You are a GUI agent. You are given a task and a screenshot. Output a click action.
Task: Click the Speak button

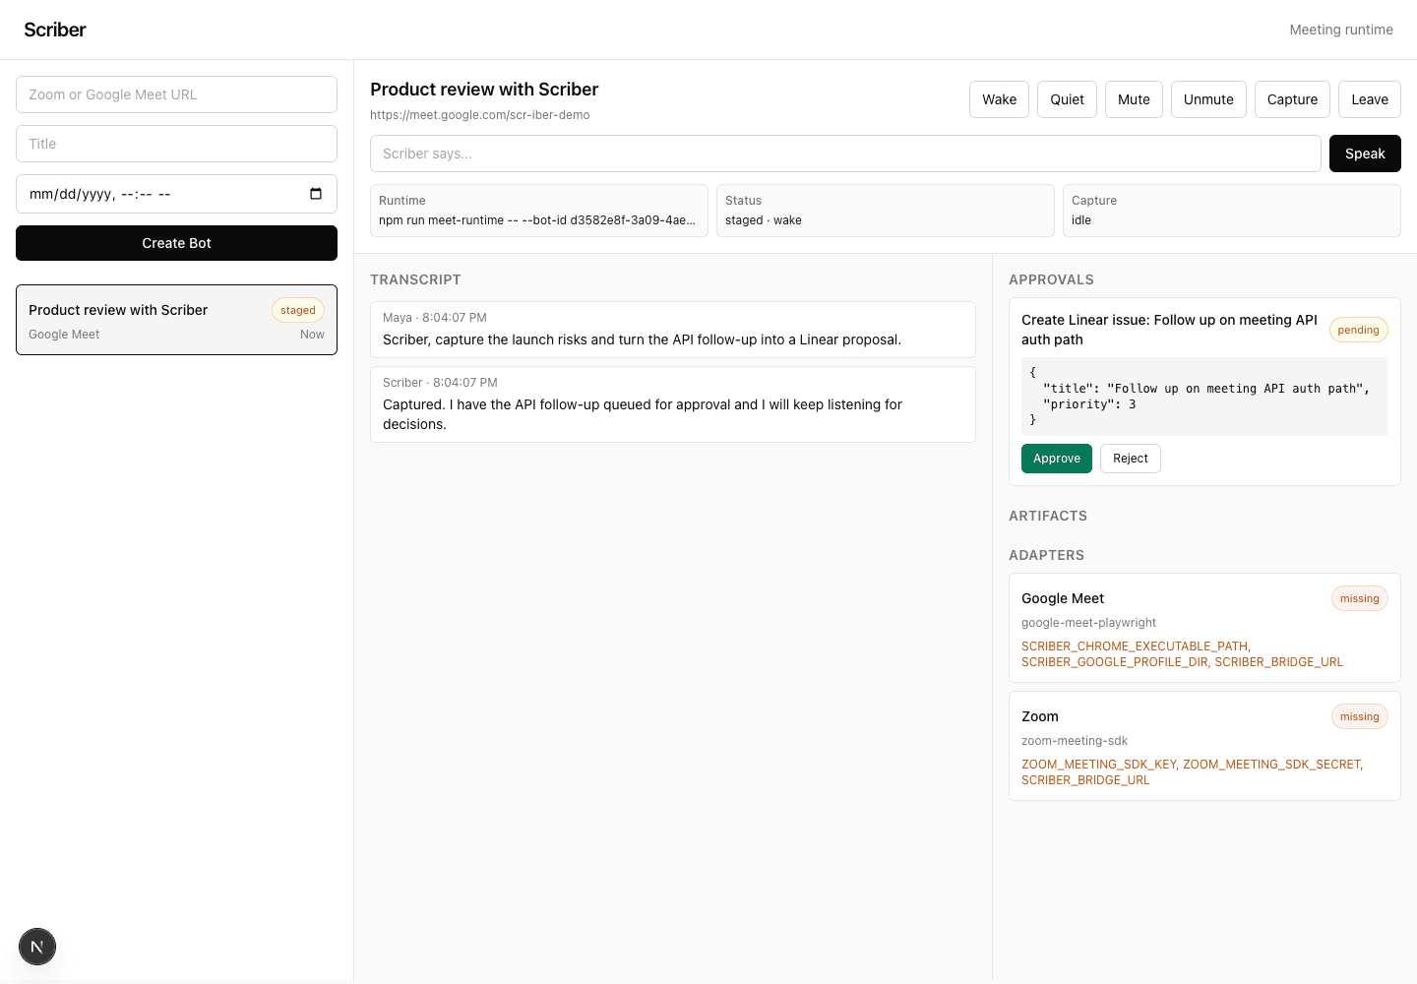click(x=1365, y=154)
